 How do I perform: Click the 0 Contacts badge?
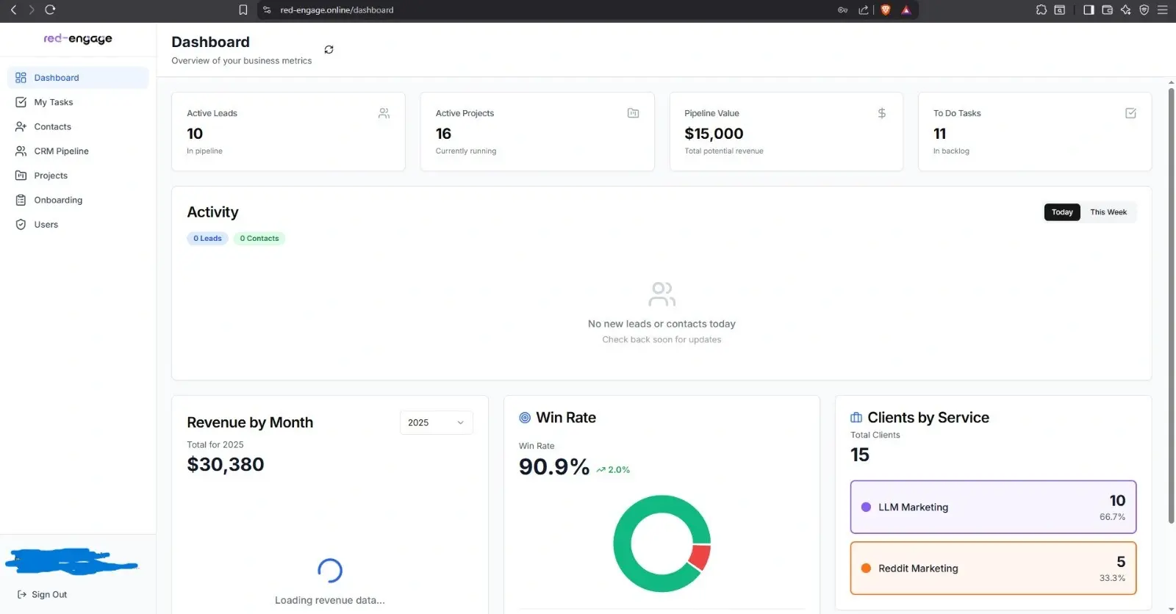click(x=259, y=238)
